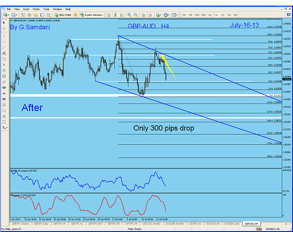Image resolution: width=293 pixels, height=232 pixels.
Task: Switch to the CHFJPY,H4 chart tab
Action: [131, 224]
